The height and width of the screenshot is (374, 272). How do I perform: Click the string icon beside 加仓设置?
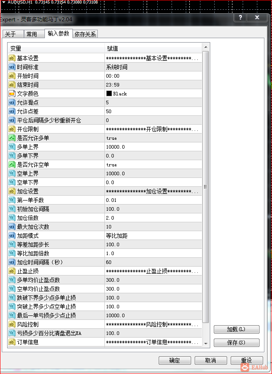(12, 191)
